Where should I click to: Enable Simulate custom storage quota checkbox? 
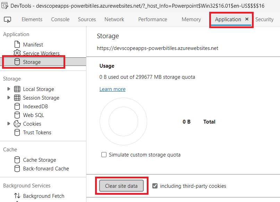104,155
